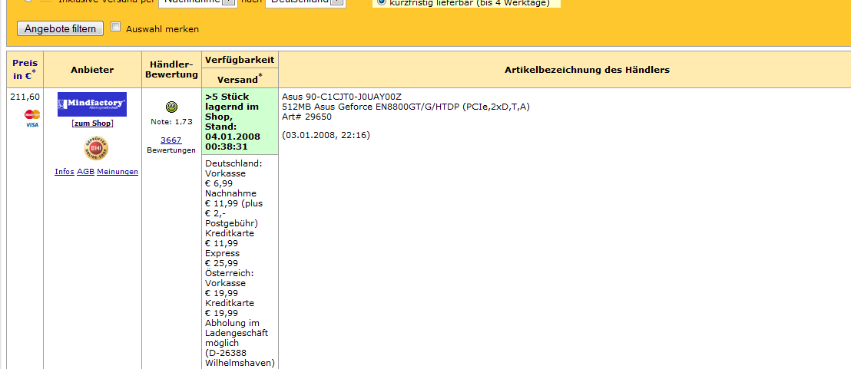851x369 pixels.
Task: Click the green smiley rating icon
Action: tap(171, 107)
